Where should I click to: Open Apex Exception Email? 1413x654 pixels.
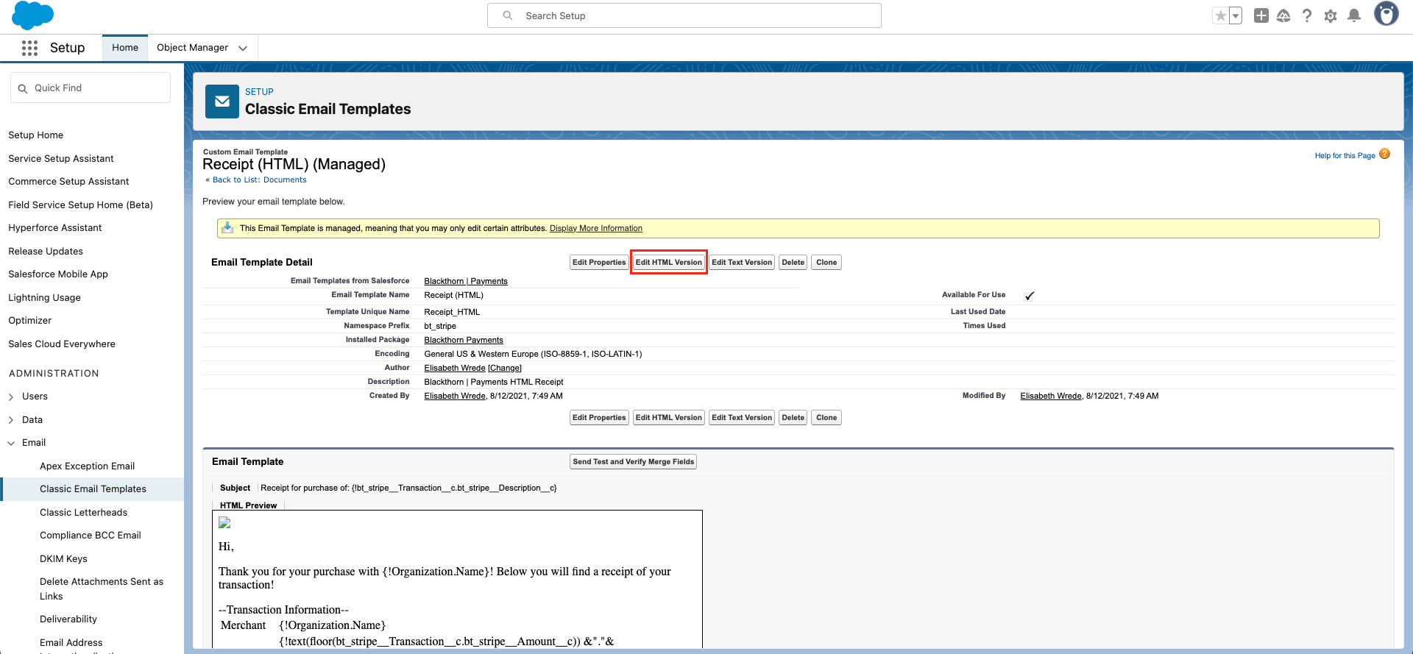click(x=88, y=466)
